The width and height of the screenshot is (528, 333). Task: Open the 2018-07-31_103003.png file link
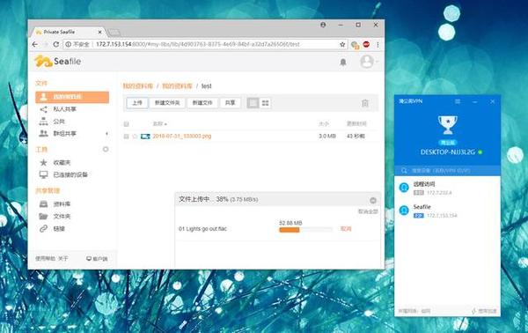182,137
